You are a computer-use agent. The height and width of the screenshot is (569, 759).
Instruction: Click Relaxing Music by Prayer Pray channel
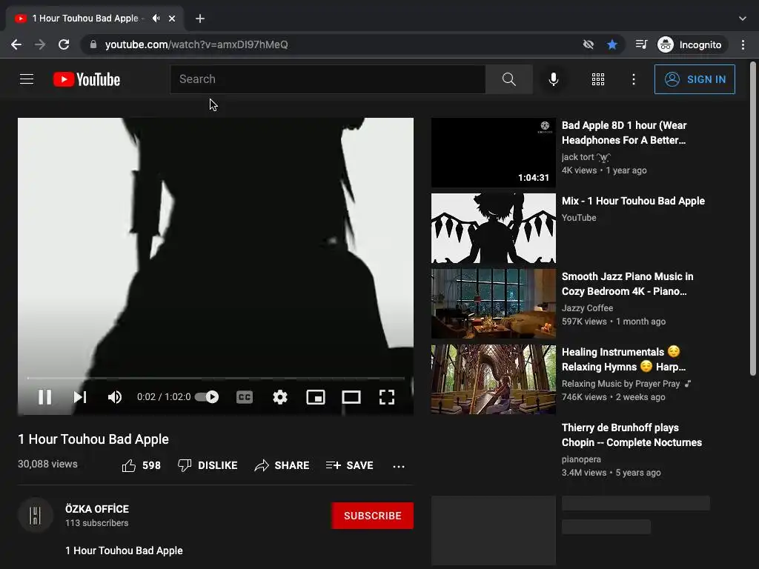620,383
